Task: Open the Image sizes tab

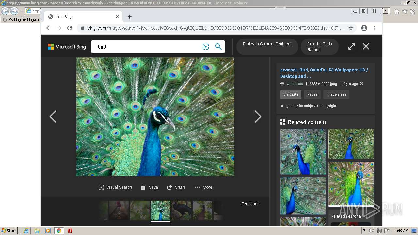Action: click(x=336, y=94)
